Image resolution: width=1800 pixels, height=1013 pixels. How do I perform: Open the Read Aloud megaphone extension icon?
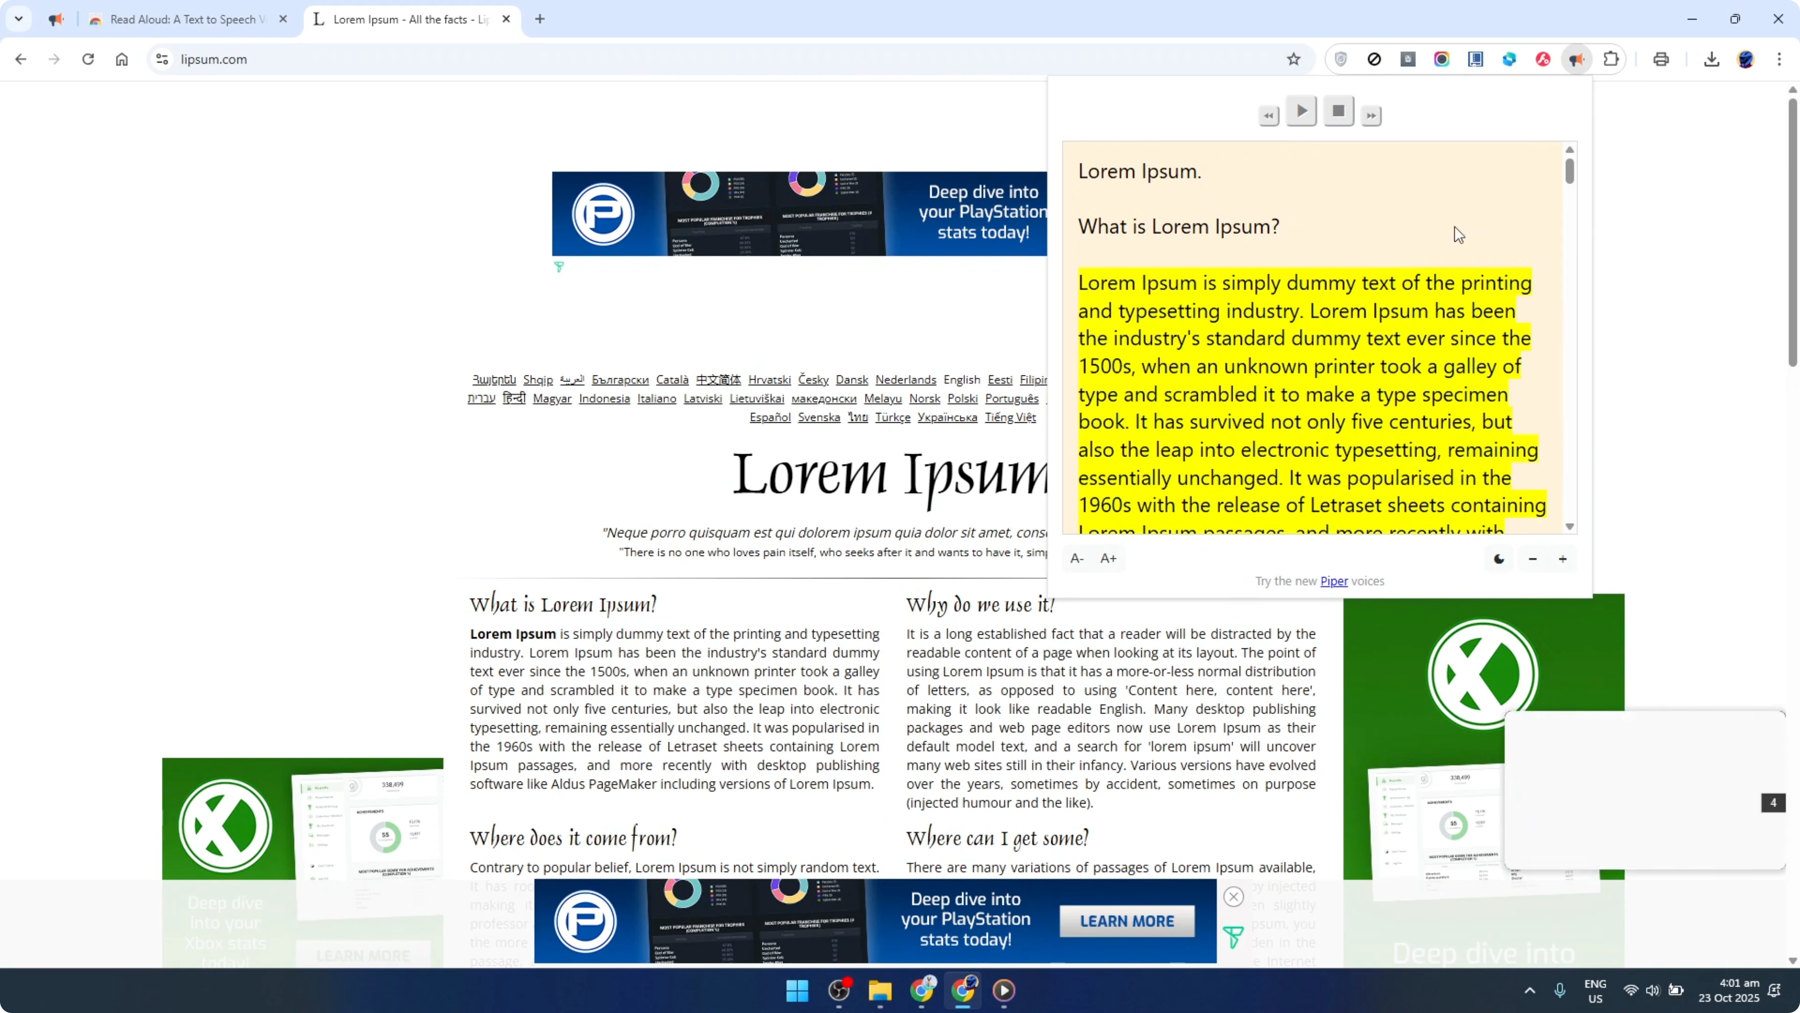(x=1576, y=59)
